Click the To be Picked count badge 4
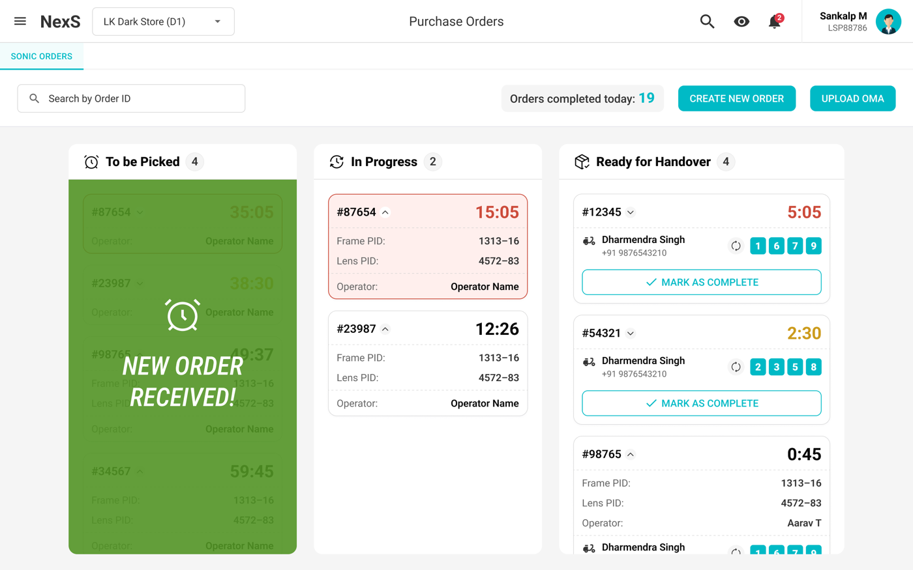The image size is (913, 570). (194, 162)
